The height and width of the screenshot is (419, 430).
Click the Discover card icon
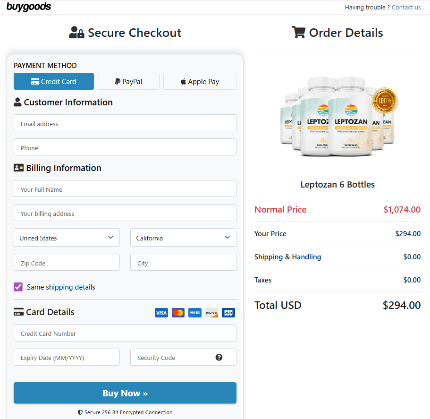tap(211, 313)
